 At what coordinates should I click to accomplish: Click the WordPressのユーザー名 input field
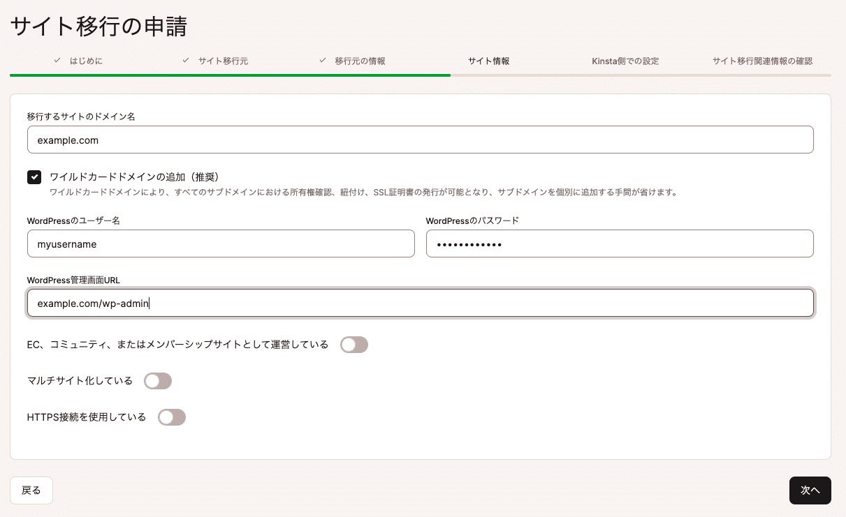221,243
